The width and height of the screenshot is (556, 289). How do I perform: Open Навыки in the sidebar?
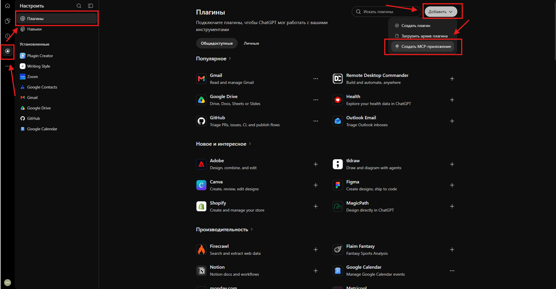click(57, 29)
